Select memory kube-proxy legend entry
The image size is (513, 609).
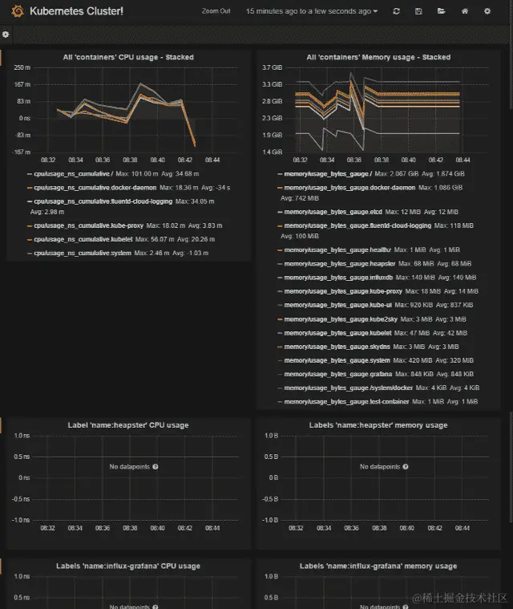[343, 291]
